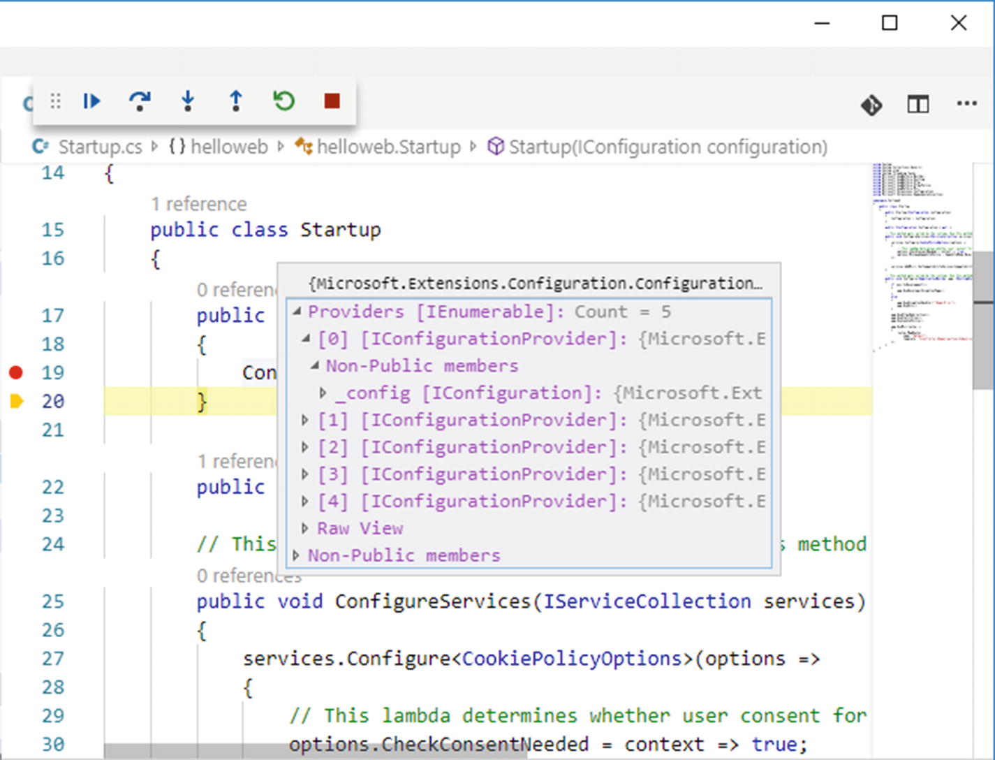
Task: Click the "0 references" CodeLens above ConfigureServices
Action: pyautogui.click(x=249, y=576)
